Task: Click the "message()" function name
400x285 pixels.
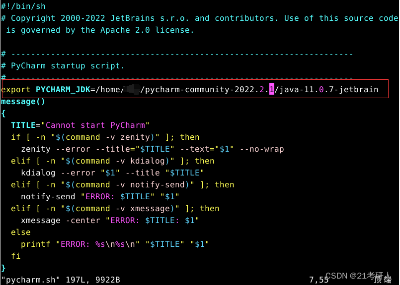Action: click(x=23, y=102)
